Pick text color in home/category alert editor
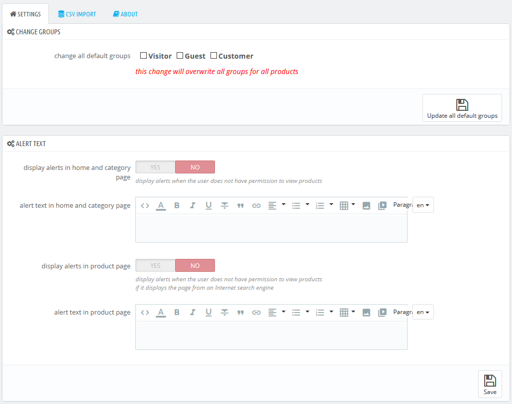Image resolution: width=512 pixels, height=404 pixels. click(x=161, y=205)
